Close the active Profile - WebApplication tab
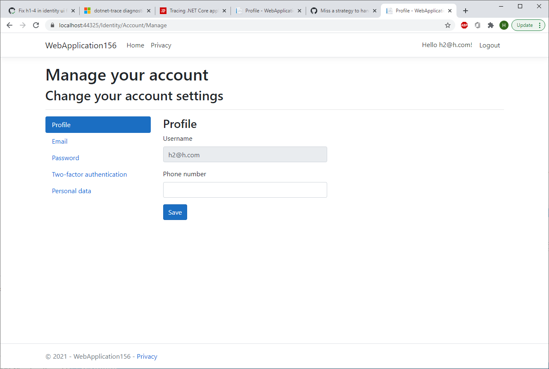This screenshot has height=369, width=549. coord(450,11)
